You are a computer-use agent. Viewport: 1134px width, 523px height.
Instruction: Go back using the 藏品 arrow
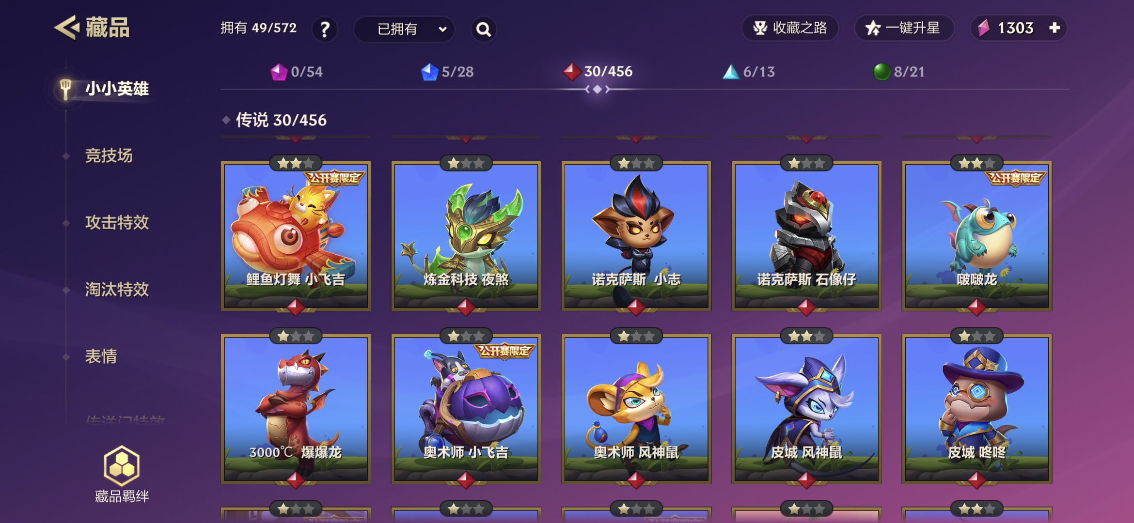[x=67, y=28]
